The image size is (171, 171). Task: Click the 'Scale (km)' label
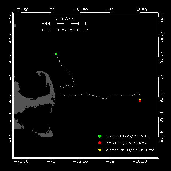64,19
